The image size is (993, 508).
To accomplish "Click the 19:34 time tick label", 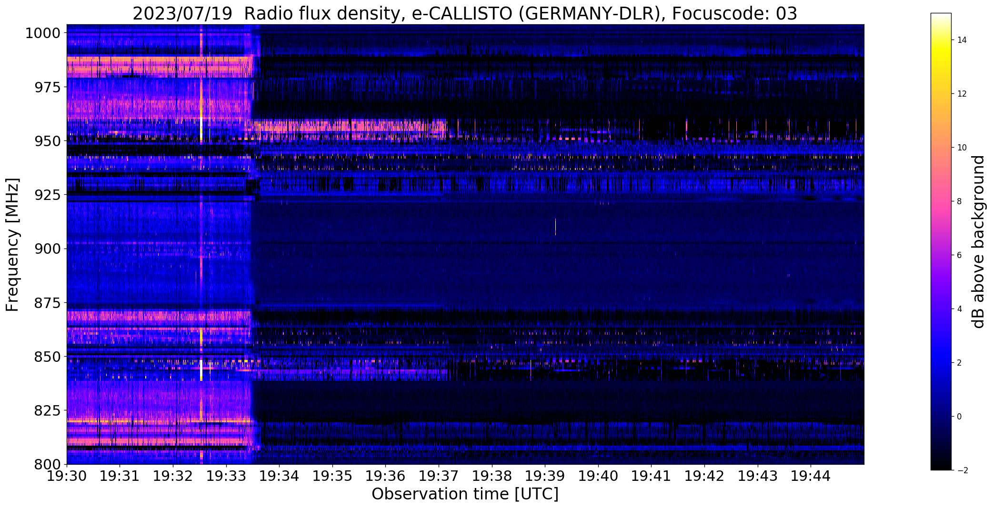I will click(280, 476).
